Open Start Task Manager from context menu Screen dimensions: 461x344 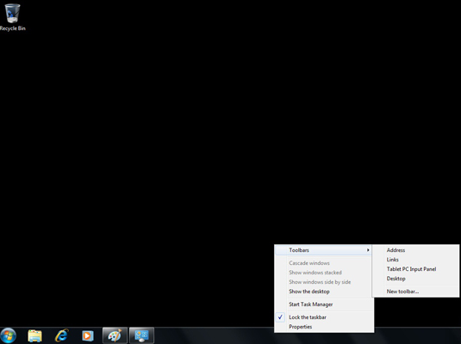point(324,304)
